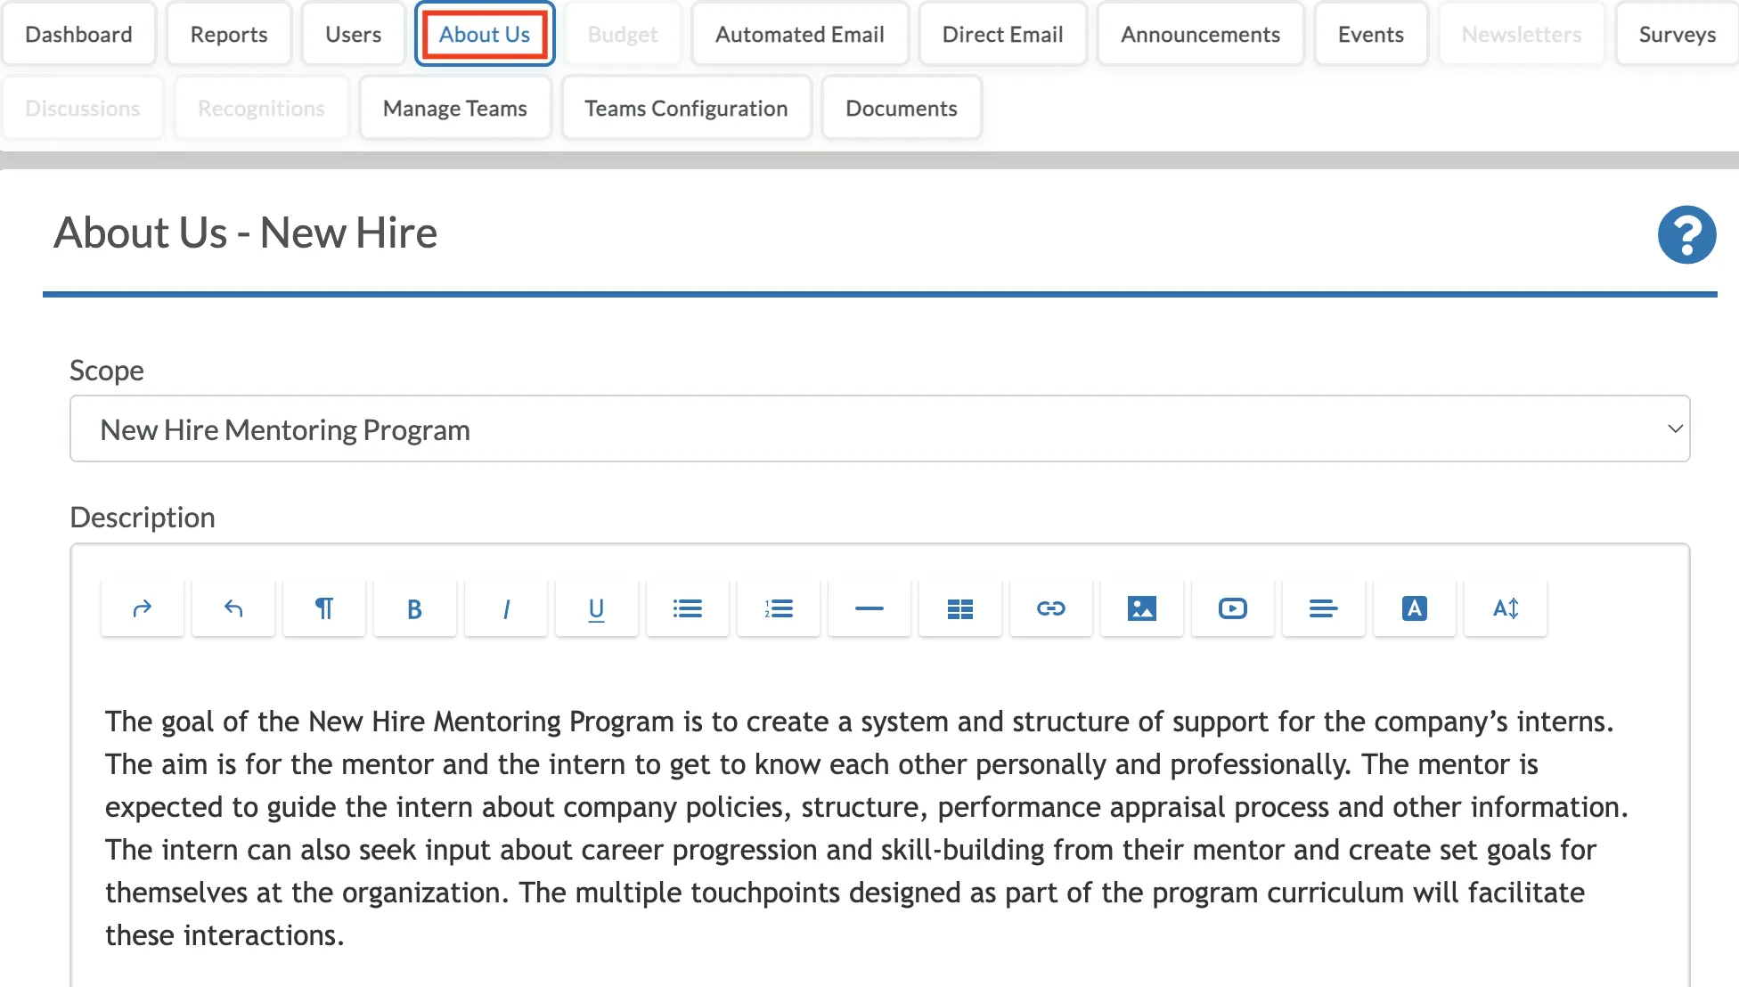Open the Events tab

(x=1371, y=34)
